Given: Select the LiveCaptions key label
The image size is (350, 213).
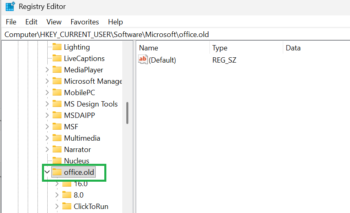Looking at the screenshot, I should pos(84,59).
